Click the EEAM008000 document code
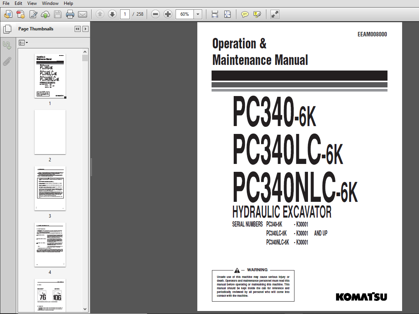419x314 pixels. click(372, 34)
